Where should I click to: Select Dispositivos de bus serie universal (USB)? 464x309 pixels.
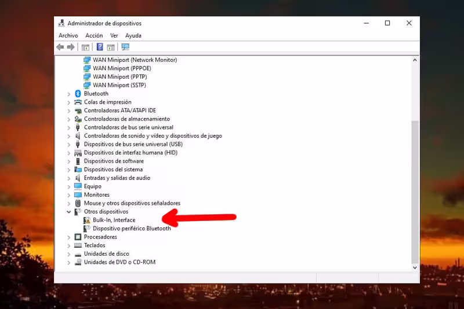tap(133, 144)
